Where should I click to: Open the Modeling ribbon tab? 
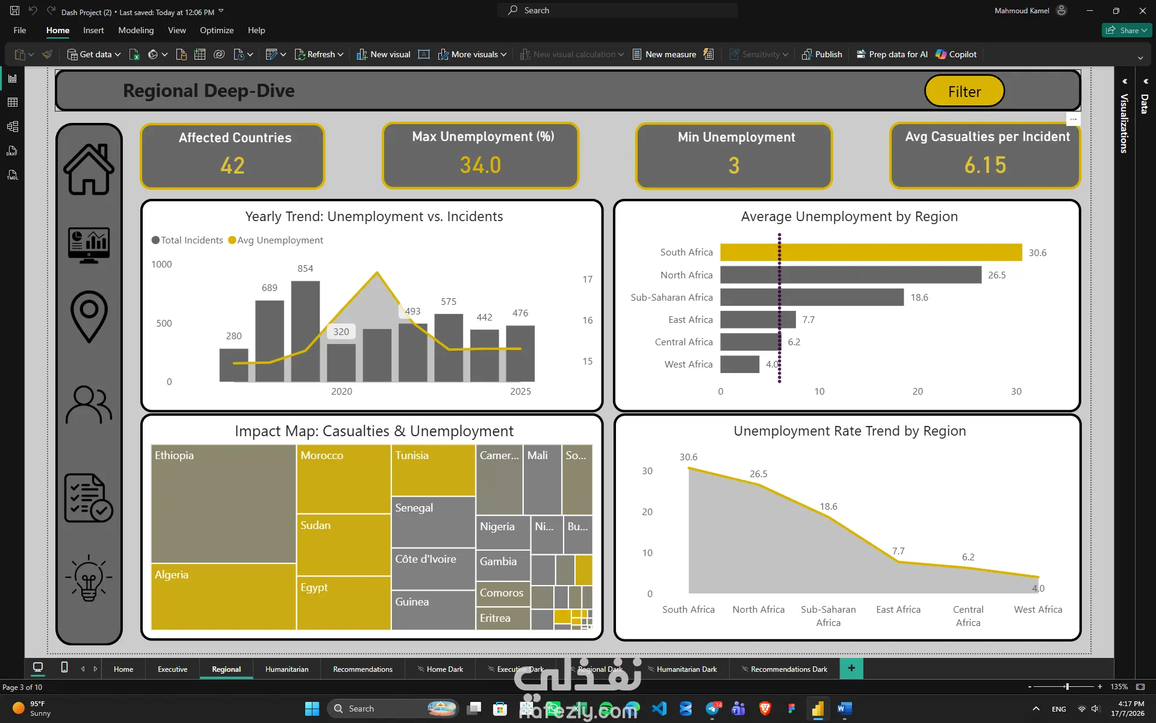(135, 30)
